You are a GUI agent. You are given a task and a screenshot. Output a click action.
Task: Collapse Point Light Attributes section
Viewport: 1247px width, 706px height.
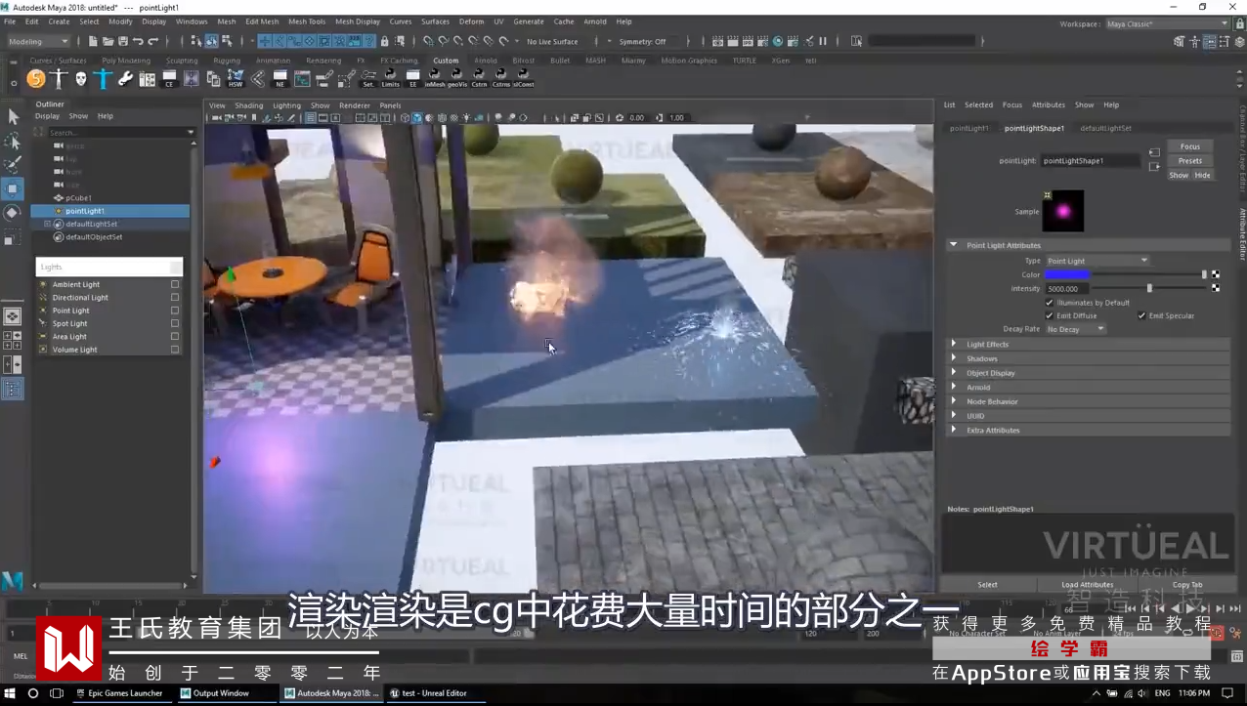tap(953, 245)
